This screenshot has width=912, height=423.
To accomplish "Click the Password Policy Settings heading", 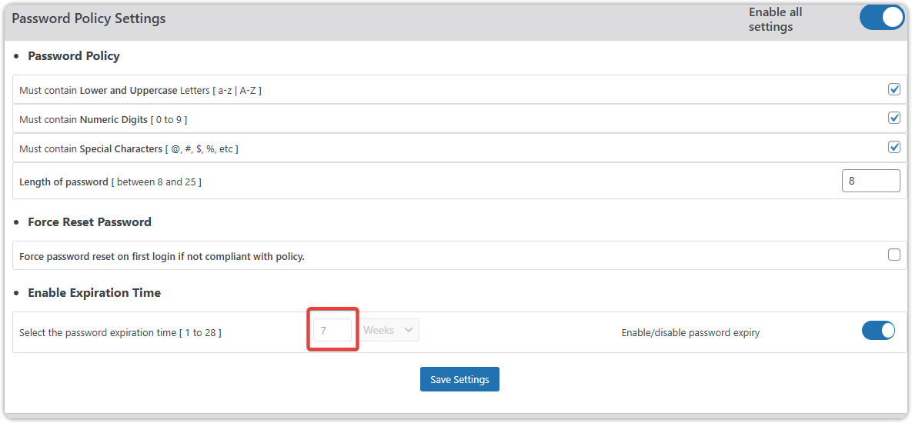I will (89, 18).
